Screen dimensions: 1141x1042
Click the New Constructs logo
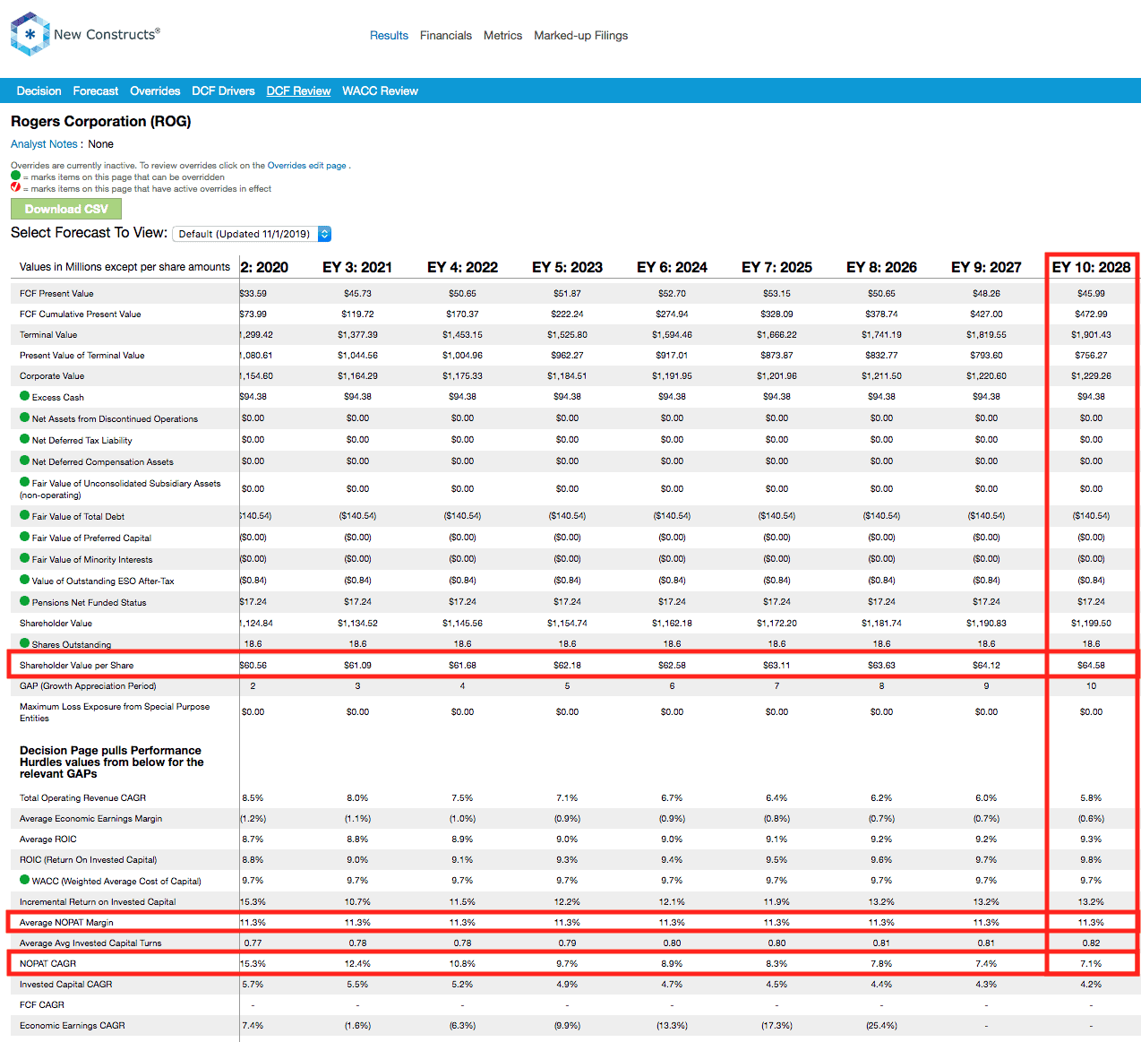click(x=85, y=34)
